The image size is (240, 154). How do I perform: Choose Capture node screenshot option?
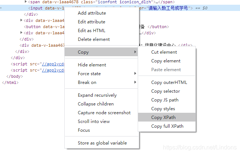pyautogui.click(x=104, y=113)
